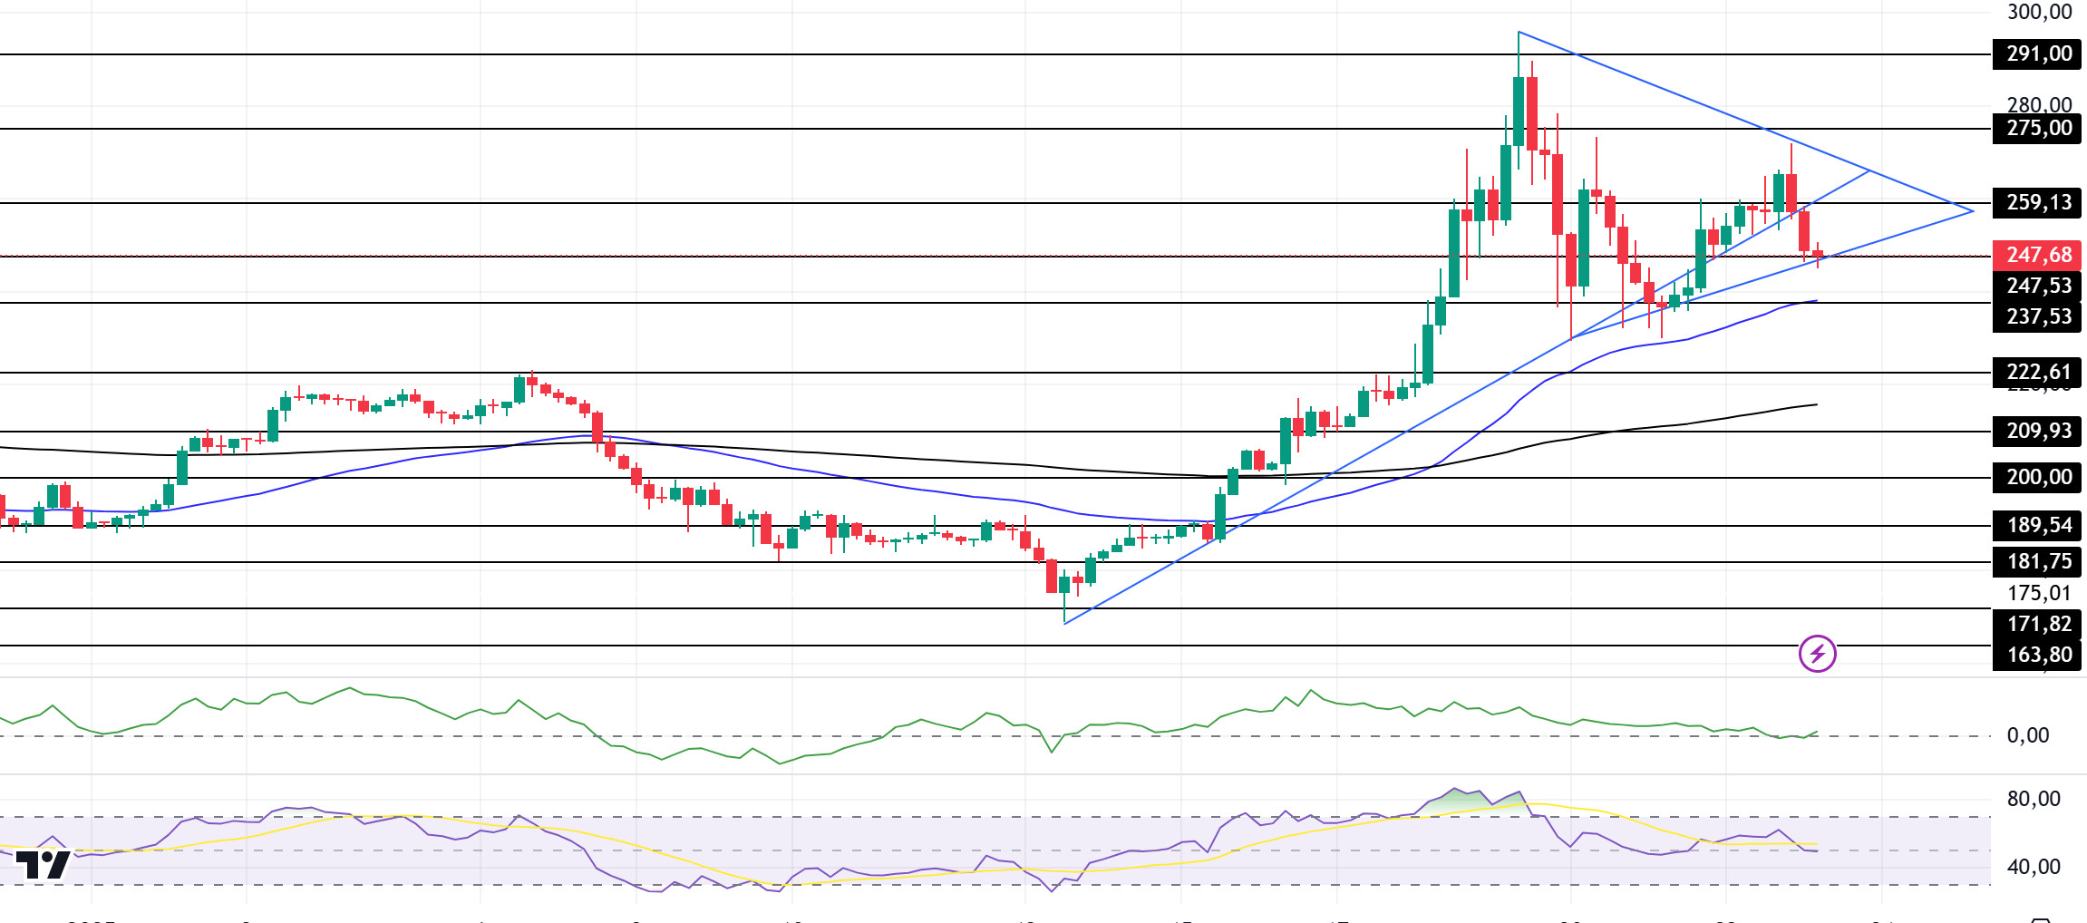The image size is (2087, 923).
Task: Select the 247,53 price level label
Action: coord(2037,287)
